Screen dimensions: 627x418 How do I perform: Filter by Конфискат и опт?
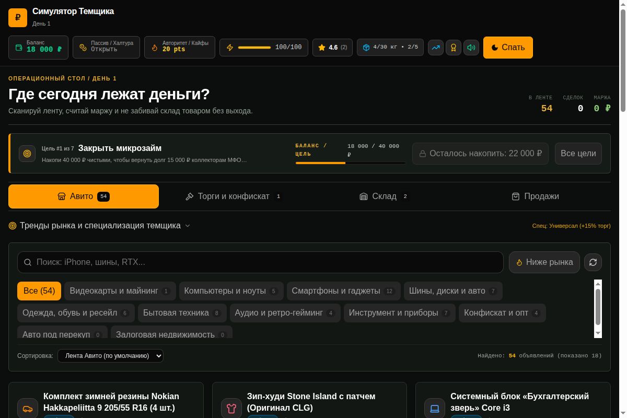[502, 313]
